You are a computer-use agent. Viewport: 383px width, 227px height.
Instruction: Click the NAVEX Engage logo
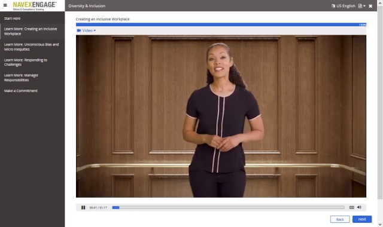pyautogui.click(x=35, y=5)
